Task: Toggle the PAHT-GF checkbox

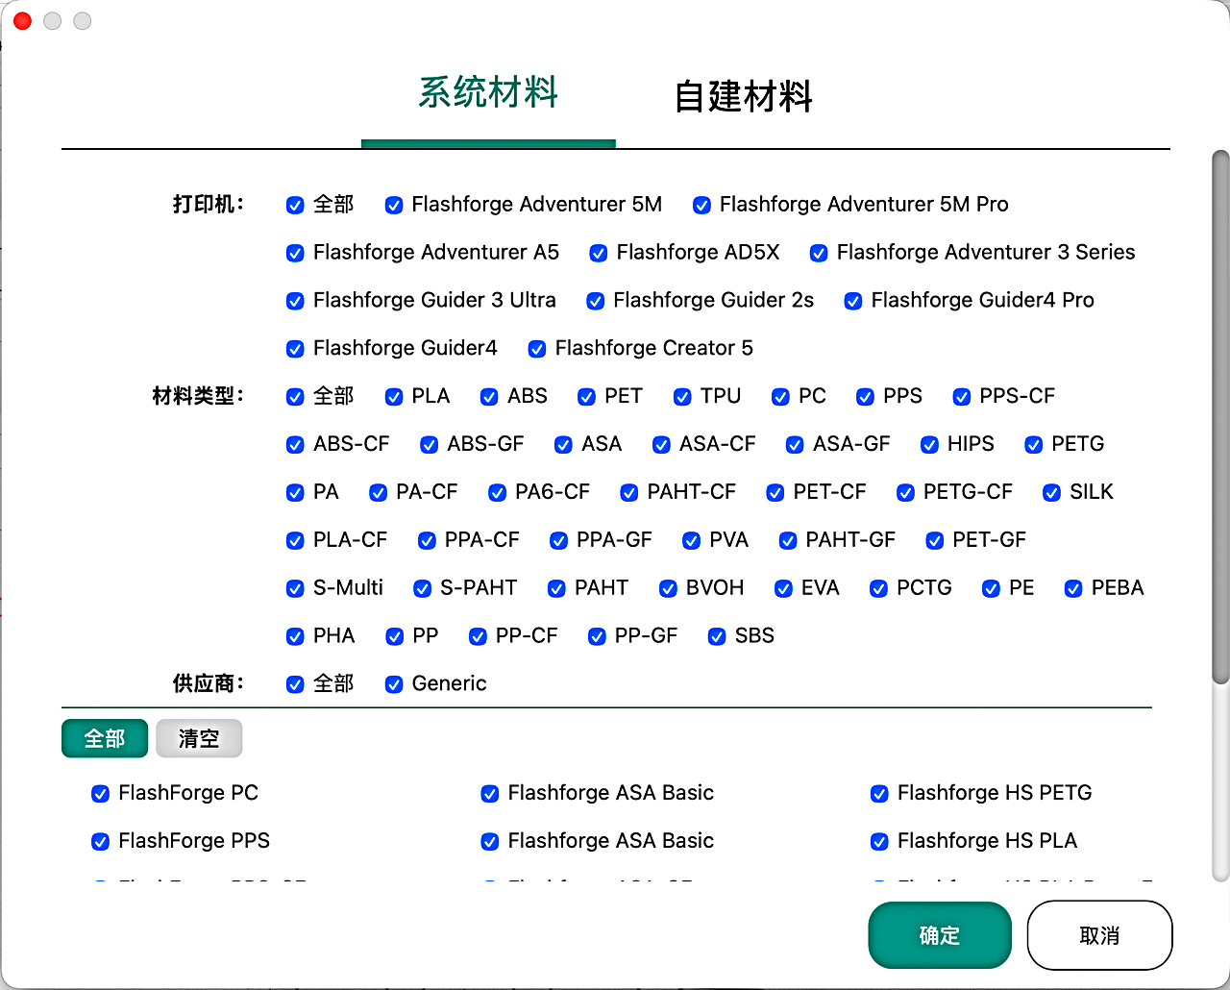Action: point(788,541)
